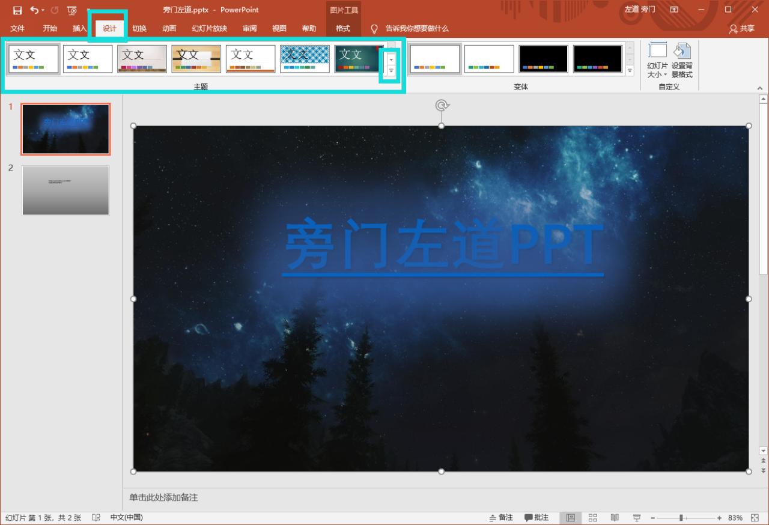Open the 幻灯片大小 (Slide Size) icon
769x525 pixels.
(x=657, y=58)
